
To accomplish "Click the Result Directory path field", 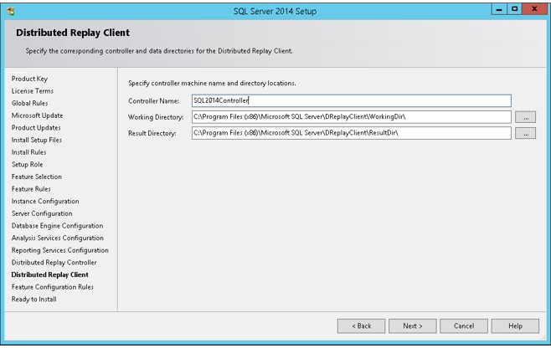I will click(352, 133).
